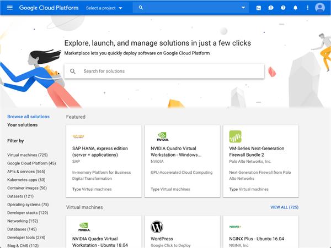Filter by Container images (56)
331x248 pixels.
27,188
